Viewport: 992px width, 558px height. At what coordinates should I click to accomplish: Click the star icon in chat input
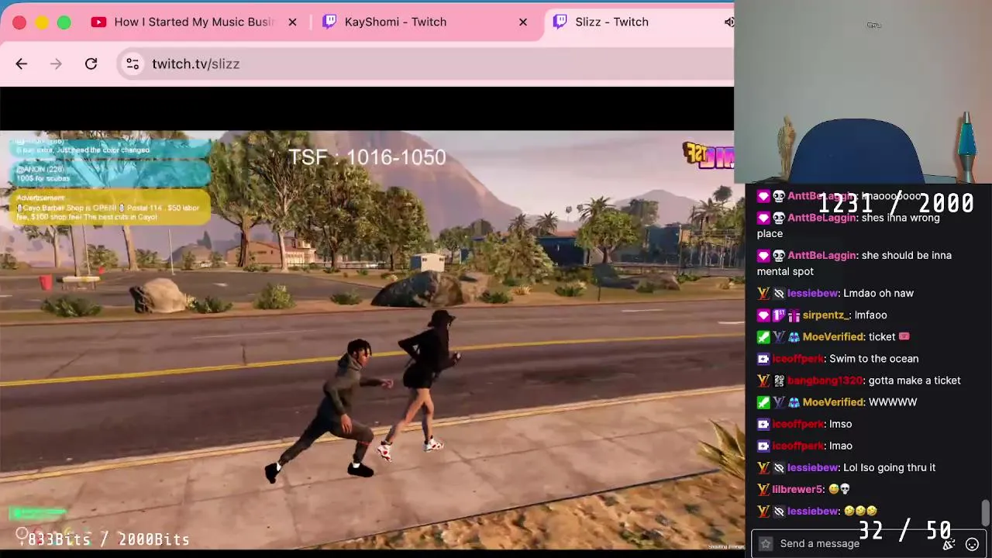click(x=766, y=543)
